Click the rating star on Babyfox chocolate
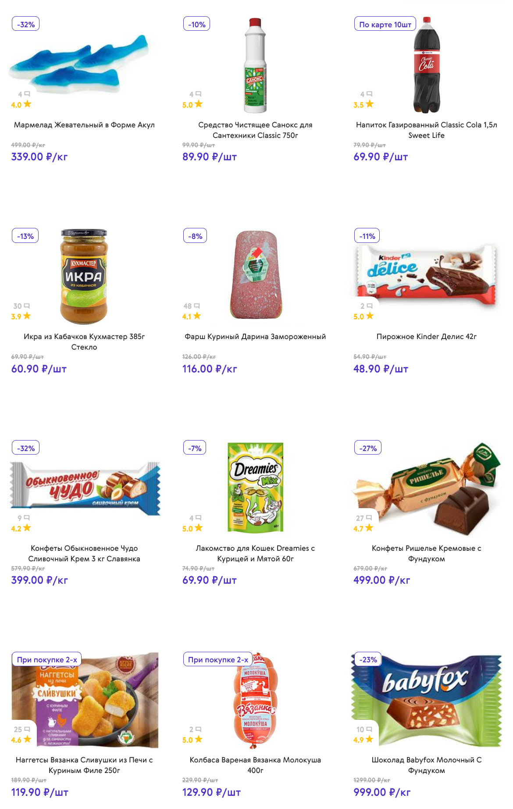The height and width of the screenshot is (809, 513). (369, 739)
